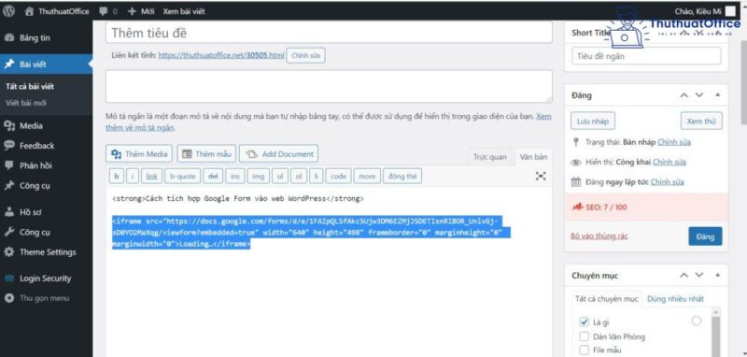Image resolution: width=747 pixels, height=357 pixels.
Task: Switch to Trực quan visual tab
Action: pos(489,157)
